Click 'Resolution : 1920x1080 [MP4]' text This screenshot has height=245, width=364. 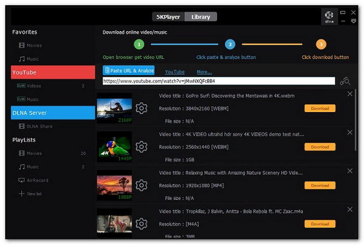coord(191,185)
